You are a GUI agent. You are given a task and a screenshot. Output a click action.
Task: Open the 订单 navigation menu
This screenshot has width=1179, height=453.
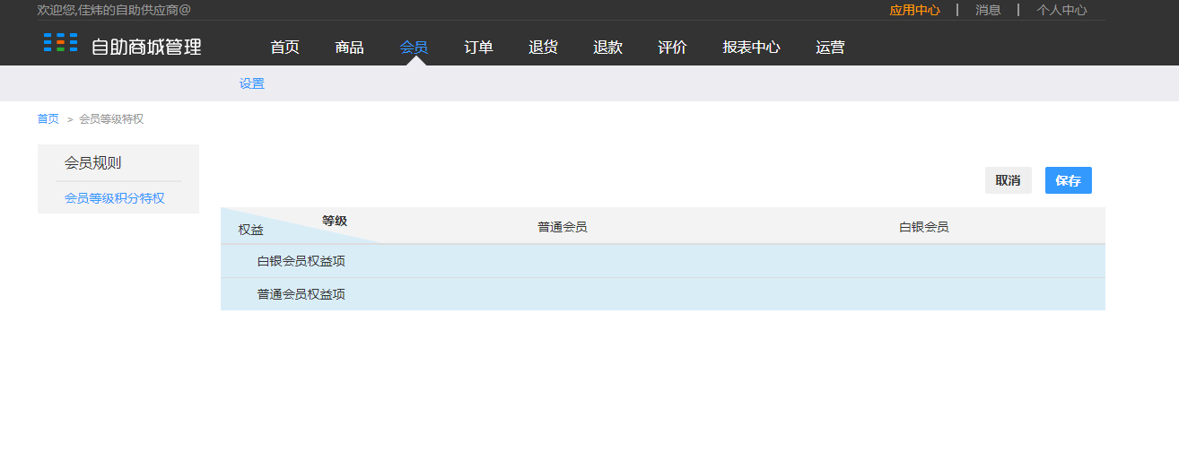point(478,48)
